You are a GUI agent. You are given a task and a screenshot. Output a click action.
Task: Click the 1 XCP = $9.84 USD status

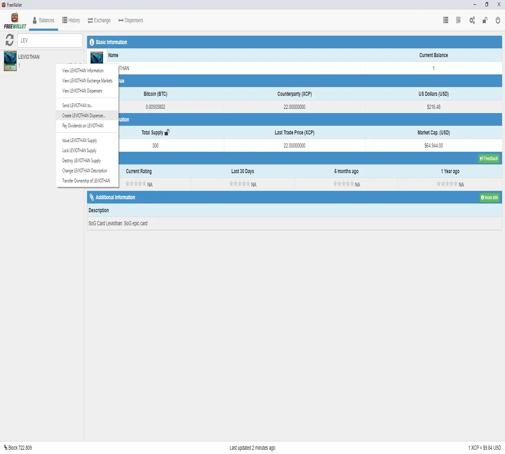[x=484, y=448]
